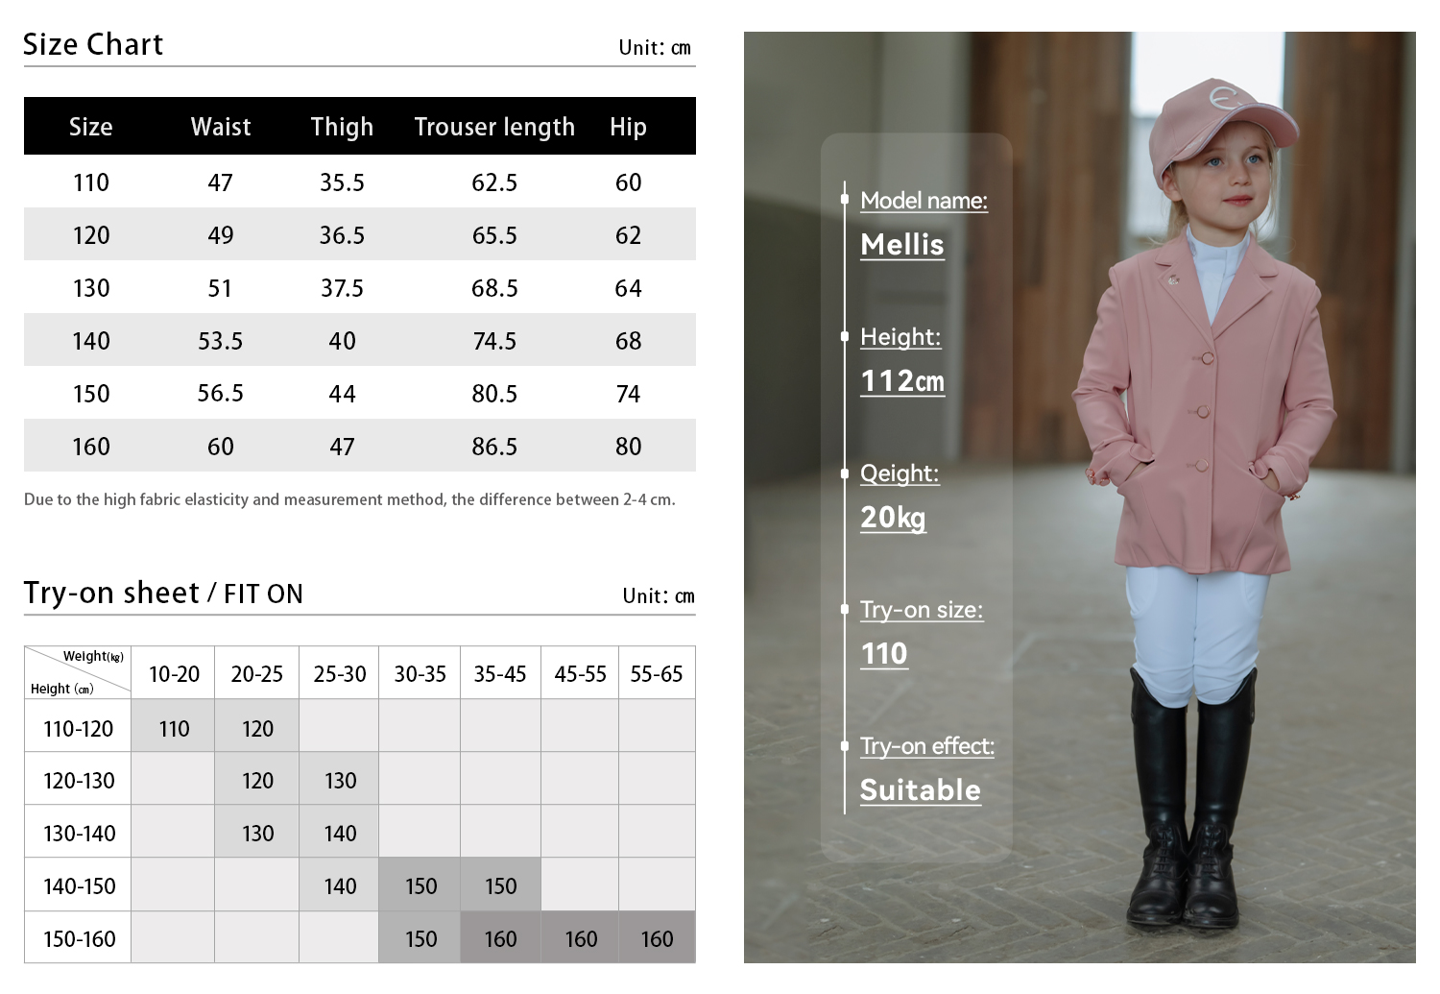Click the 150-160 height row label
Image resolution: width=1440 pixels, height=994 pixels.
(79, 939)
